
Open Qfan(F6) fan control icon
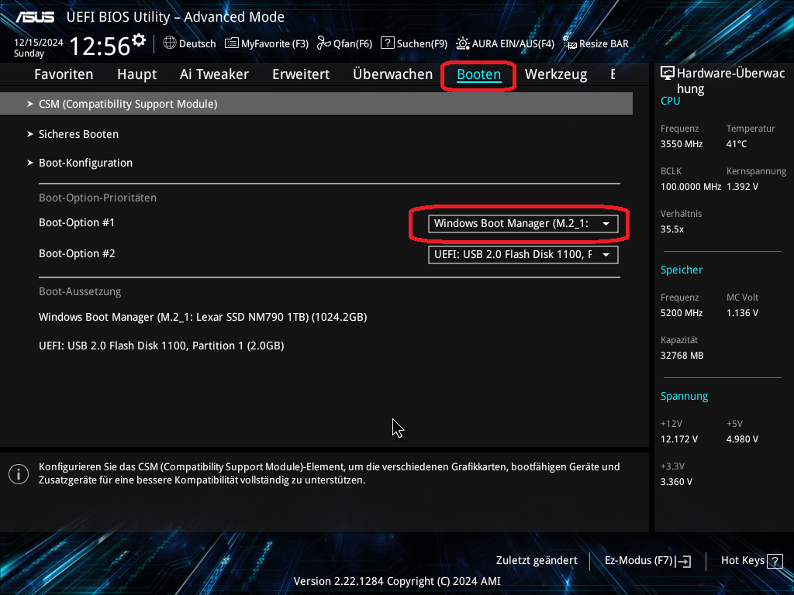tap(323, 43)
